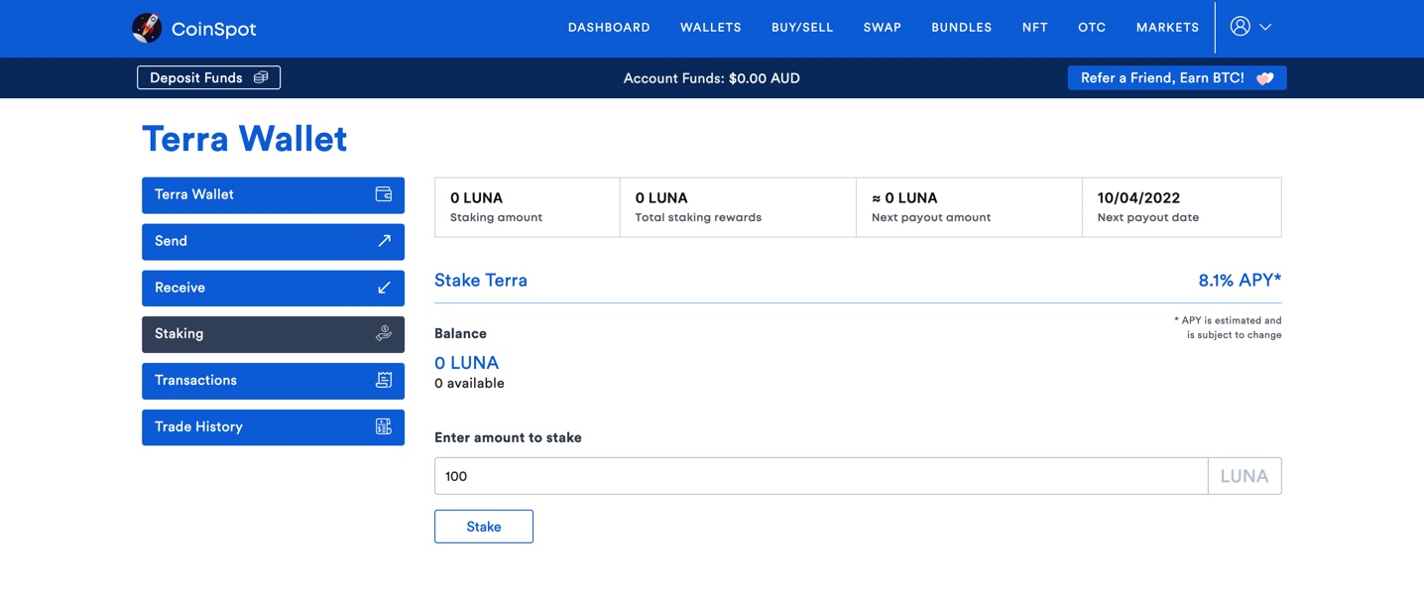Viewport: 1424px width, 599px height.
Task: Click the heart icon in Refer a Friend
Action: (x=1264, y=78)
